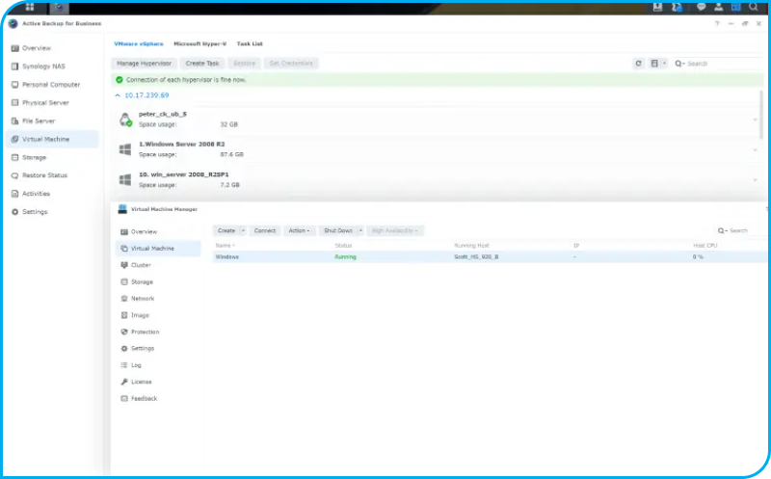Viewport: 771px width, 479px height.
Task: Click Active Backup taskbar icon
Action: (x=59, y=7)
